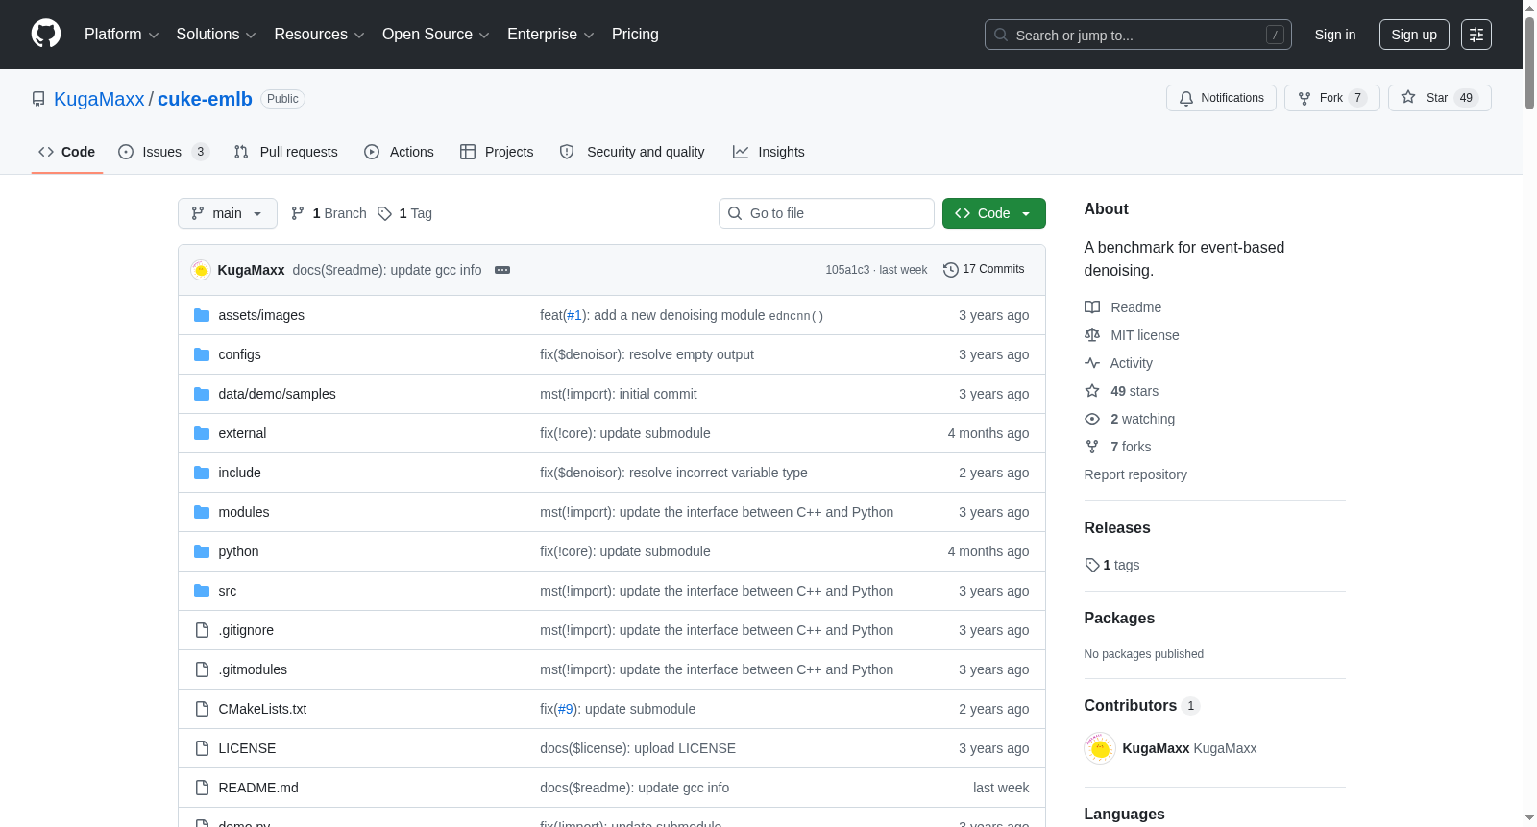Click the pulse icon beside Activity
The height and width of the screenshot is (827, 1537).
tap(1092, 363)
